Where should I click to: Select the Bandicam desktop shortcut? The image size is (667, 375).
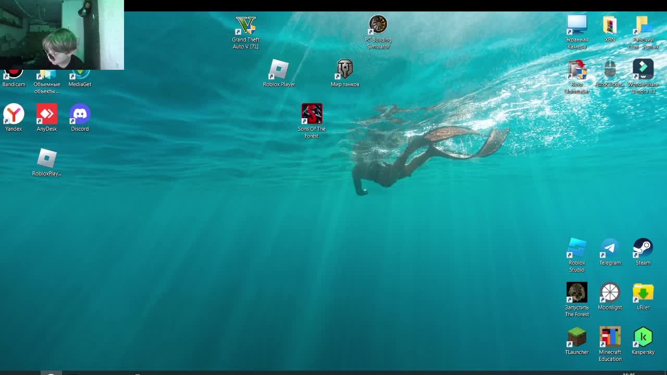coord(14,76)
